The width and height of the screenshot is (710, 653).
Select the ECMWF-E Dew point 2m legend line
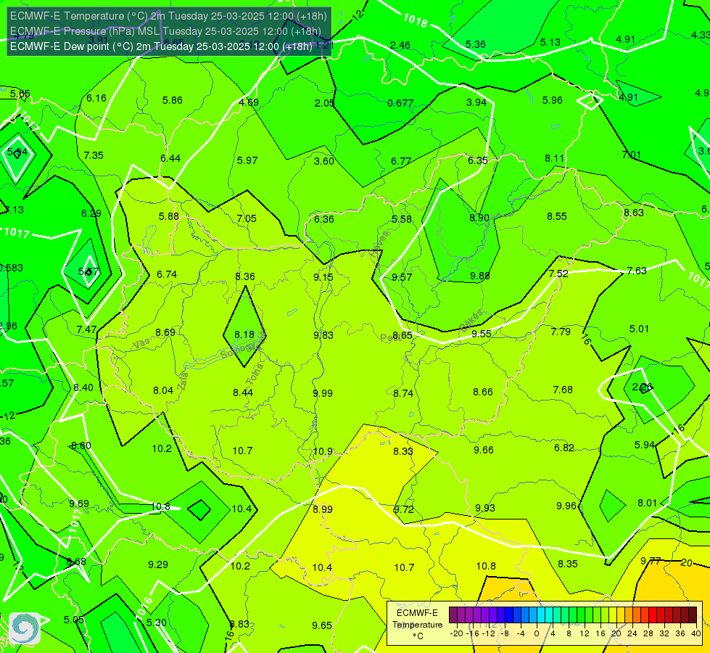(161, 46)
